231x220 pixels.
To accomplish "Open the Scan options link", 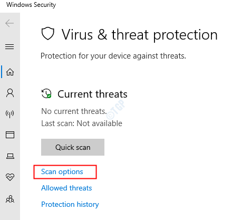I will click(62, 171).
